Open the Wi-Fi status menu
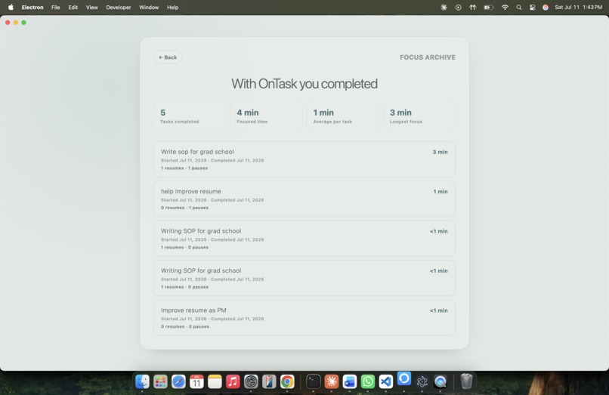This screenshot has height=395, width=609. (x=505, y=7)
